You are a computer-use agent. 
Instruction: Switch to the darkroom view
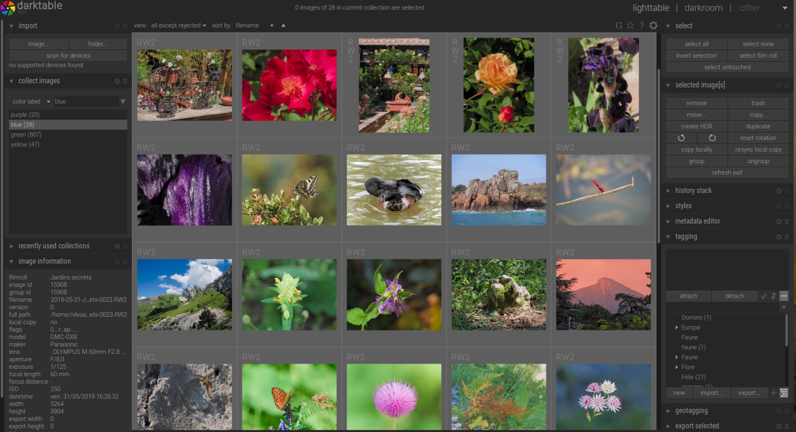pos(703,8)
